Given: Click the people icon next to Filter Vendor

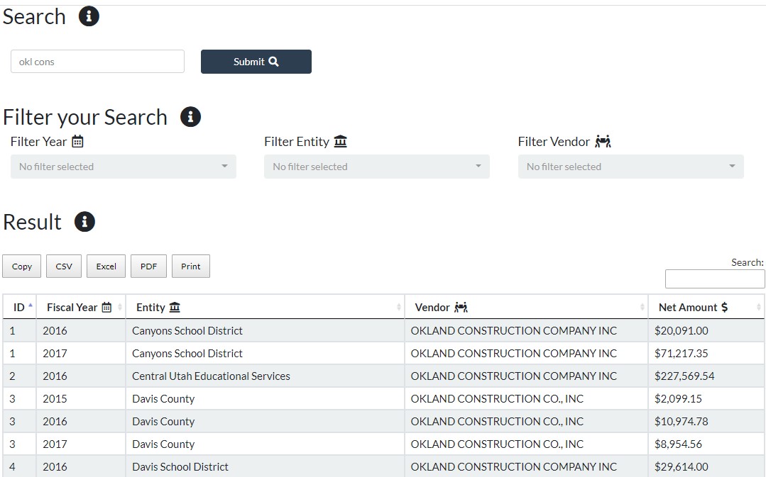Looking at the screenshot, I should click(603, 142).
